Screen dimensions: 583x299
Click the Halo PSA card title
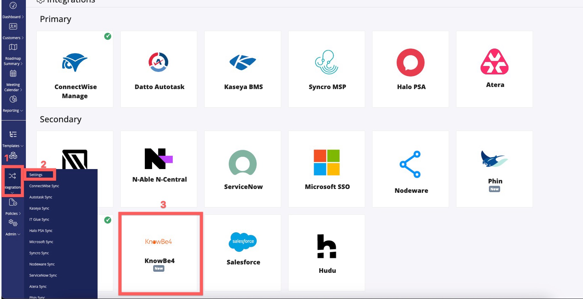[411, 87]
